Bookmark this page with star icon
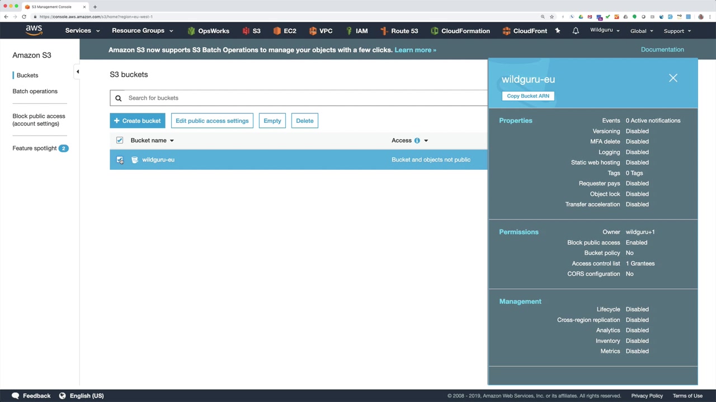The width and height of the screenshot is (716, 402). pyautogui.click(x=552, y=17)
